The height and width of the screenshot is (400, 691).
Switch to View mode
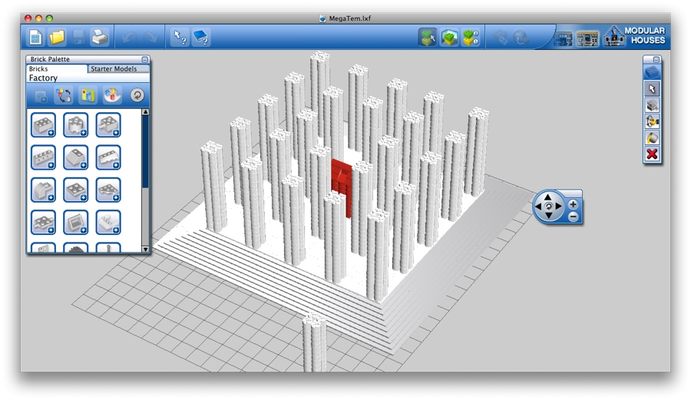coord(449,38)
